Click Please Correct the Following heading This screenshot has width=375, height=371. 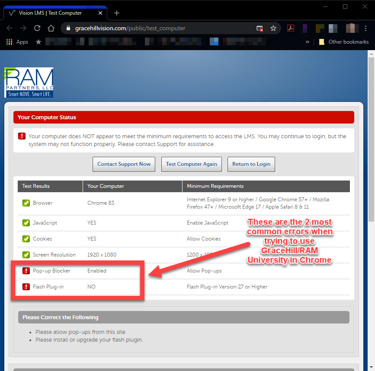[61, 317]
